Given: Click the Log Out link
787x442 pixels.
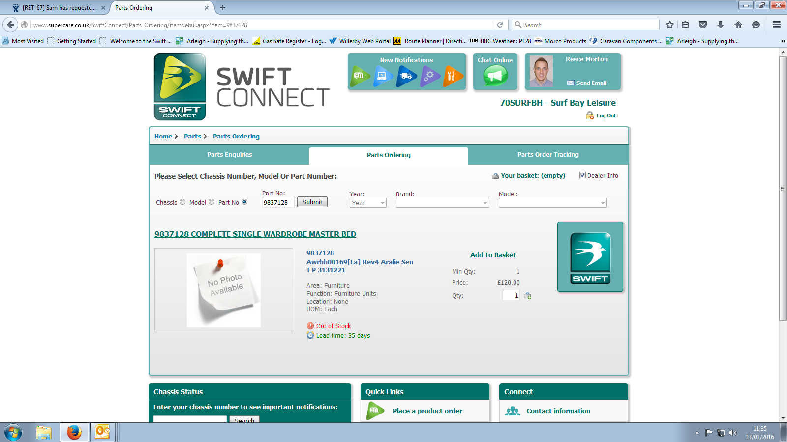Looking at the screenshot, I should (606, 116).
